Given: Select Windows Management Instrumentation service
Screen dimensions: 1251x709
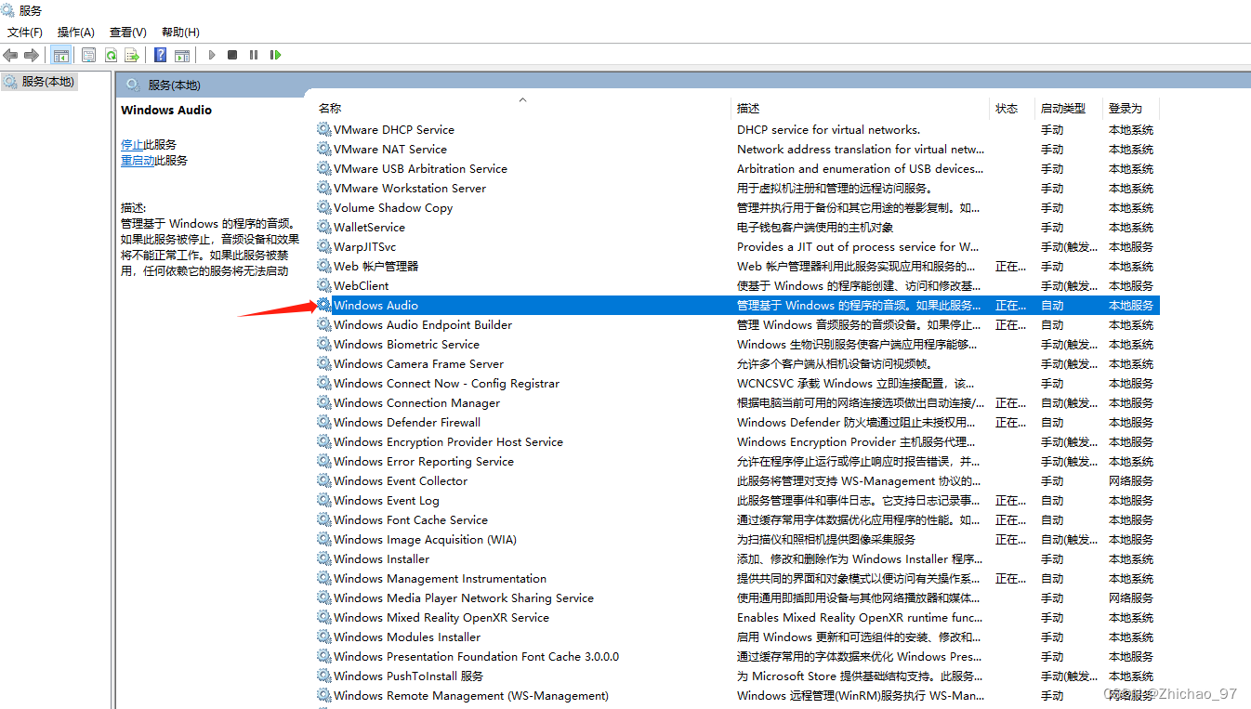Looking at the screenshot, I should pos(737,578).
